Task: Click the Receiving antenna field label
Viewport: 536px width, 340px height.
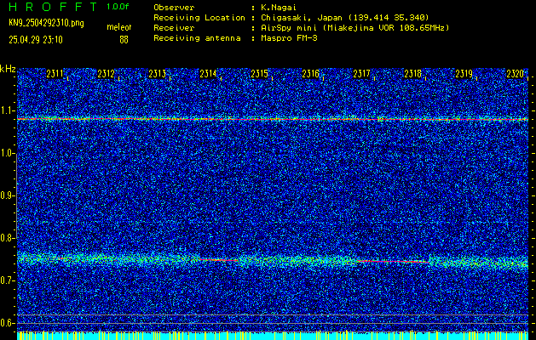Action: (197, 38)
